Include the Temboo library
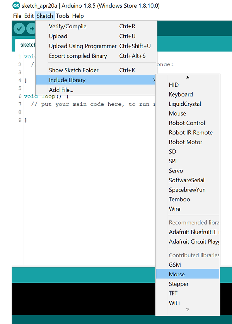Viewport: 232px width, 324px height. pyautogui.click(x=188, y=199)
